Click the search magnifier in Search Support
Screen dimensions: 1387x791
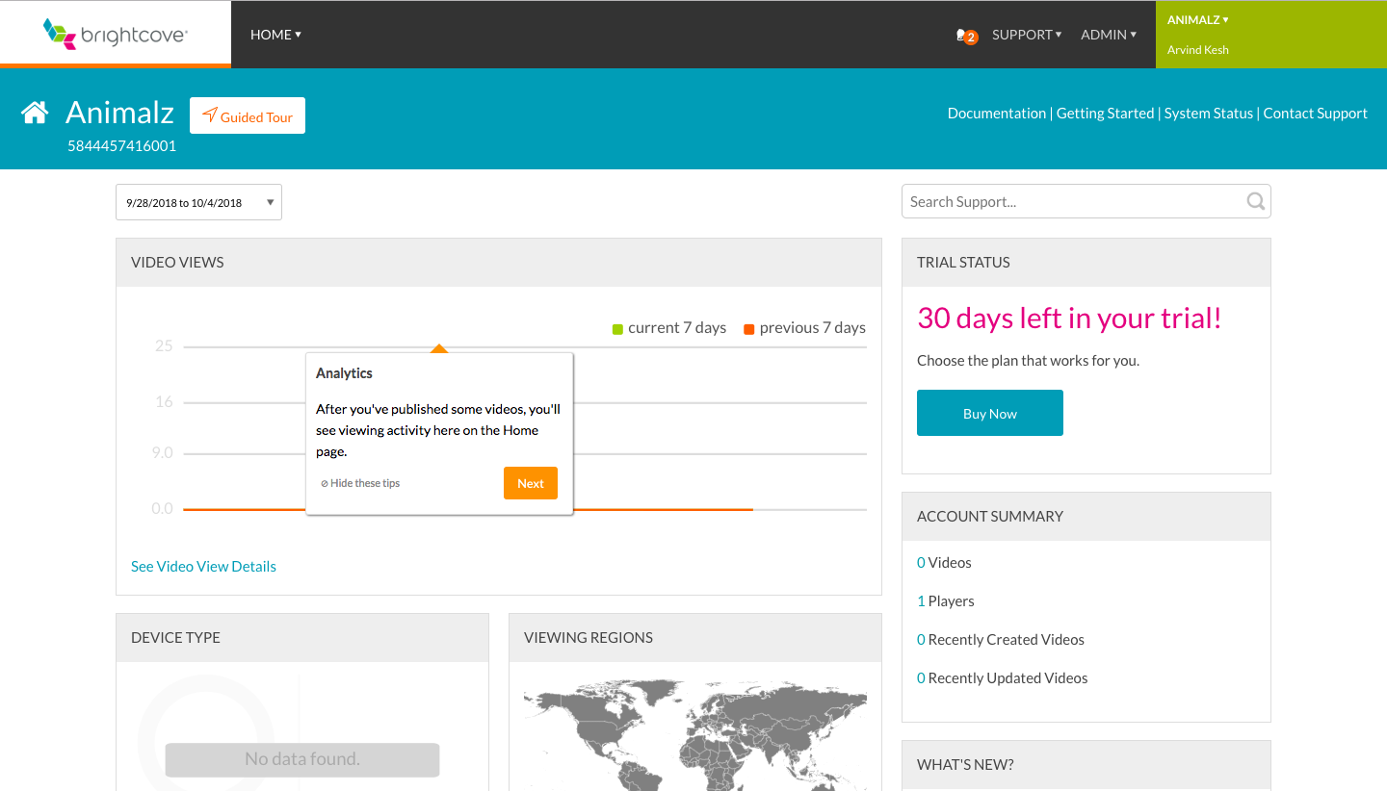click(1256, 201)
